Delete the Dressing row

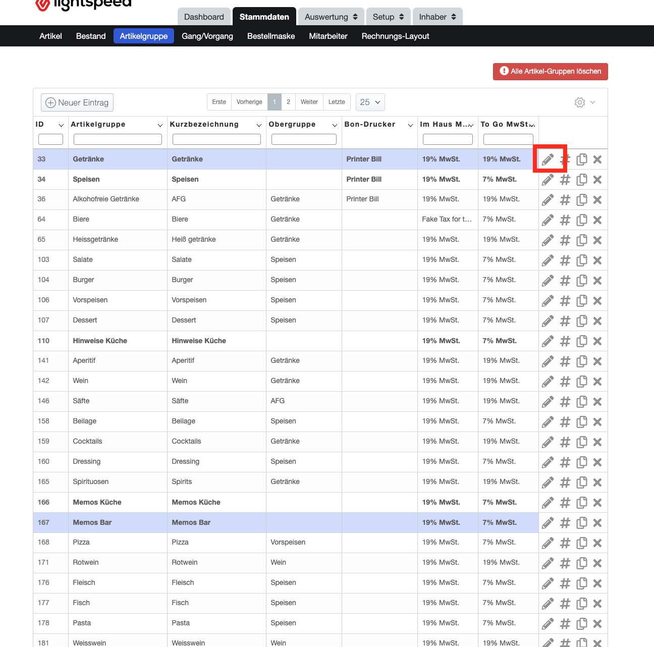[597, 462]
